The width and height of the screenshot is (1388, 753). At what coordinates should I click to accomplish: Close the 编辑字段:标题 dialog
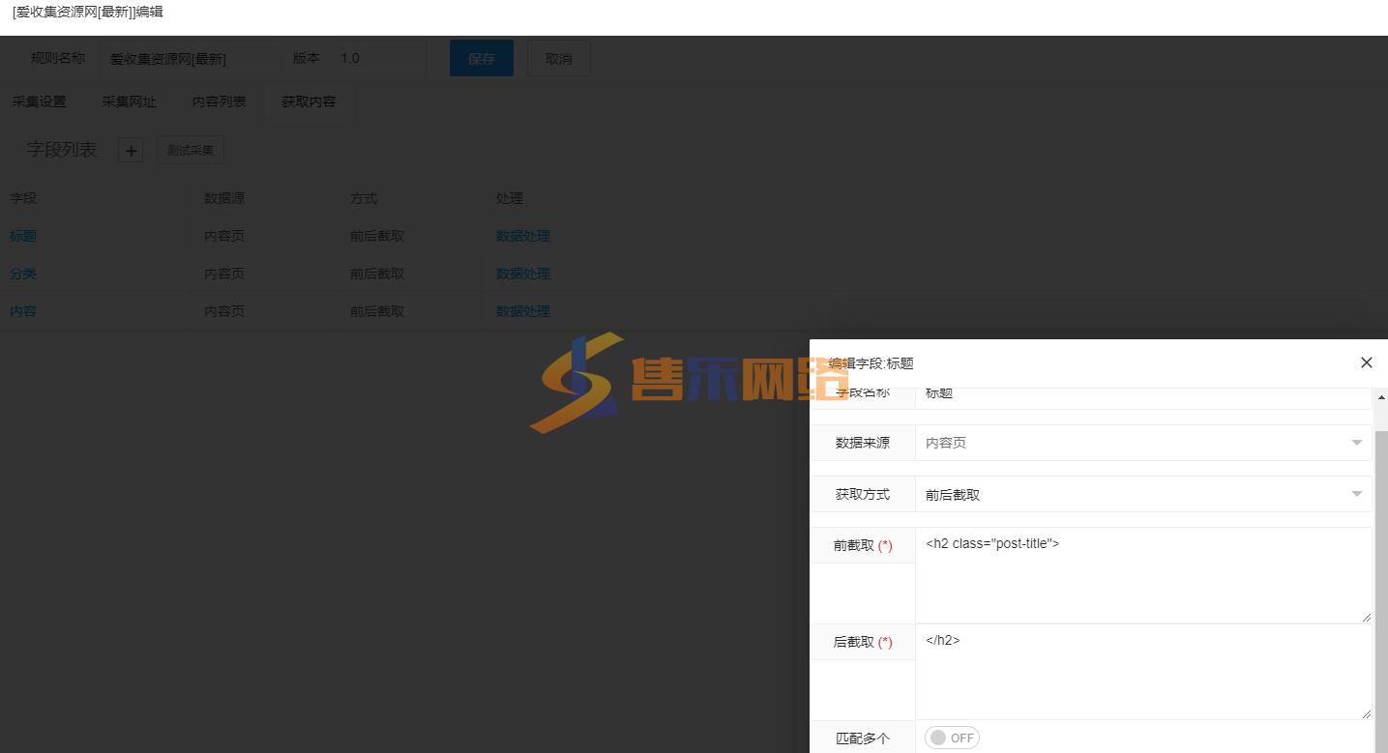pos(1366,362)
